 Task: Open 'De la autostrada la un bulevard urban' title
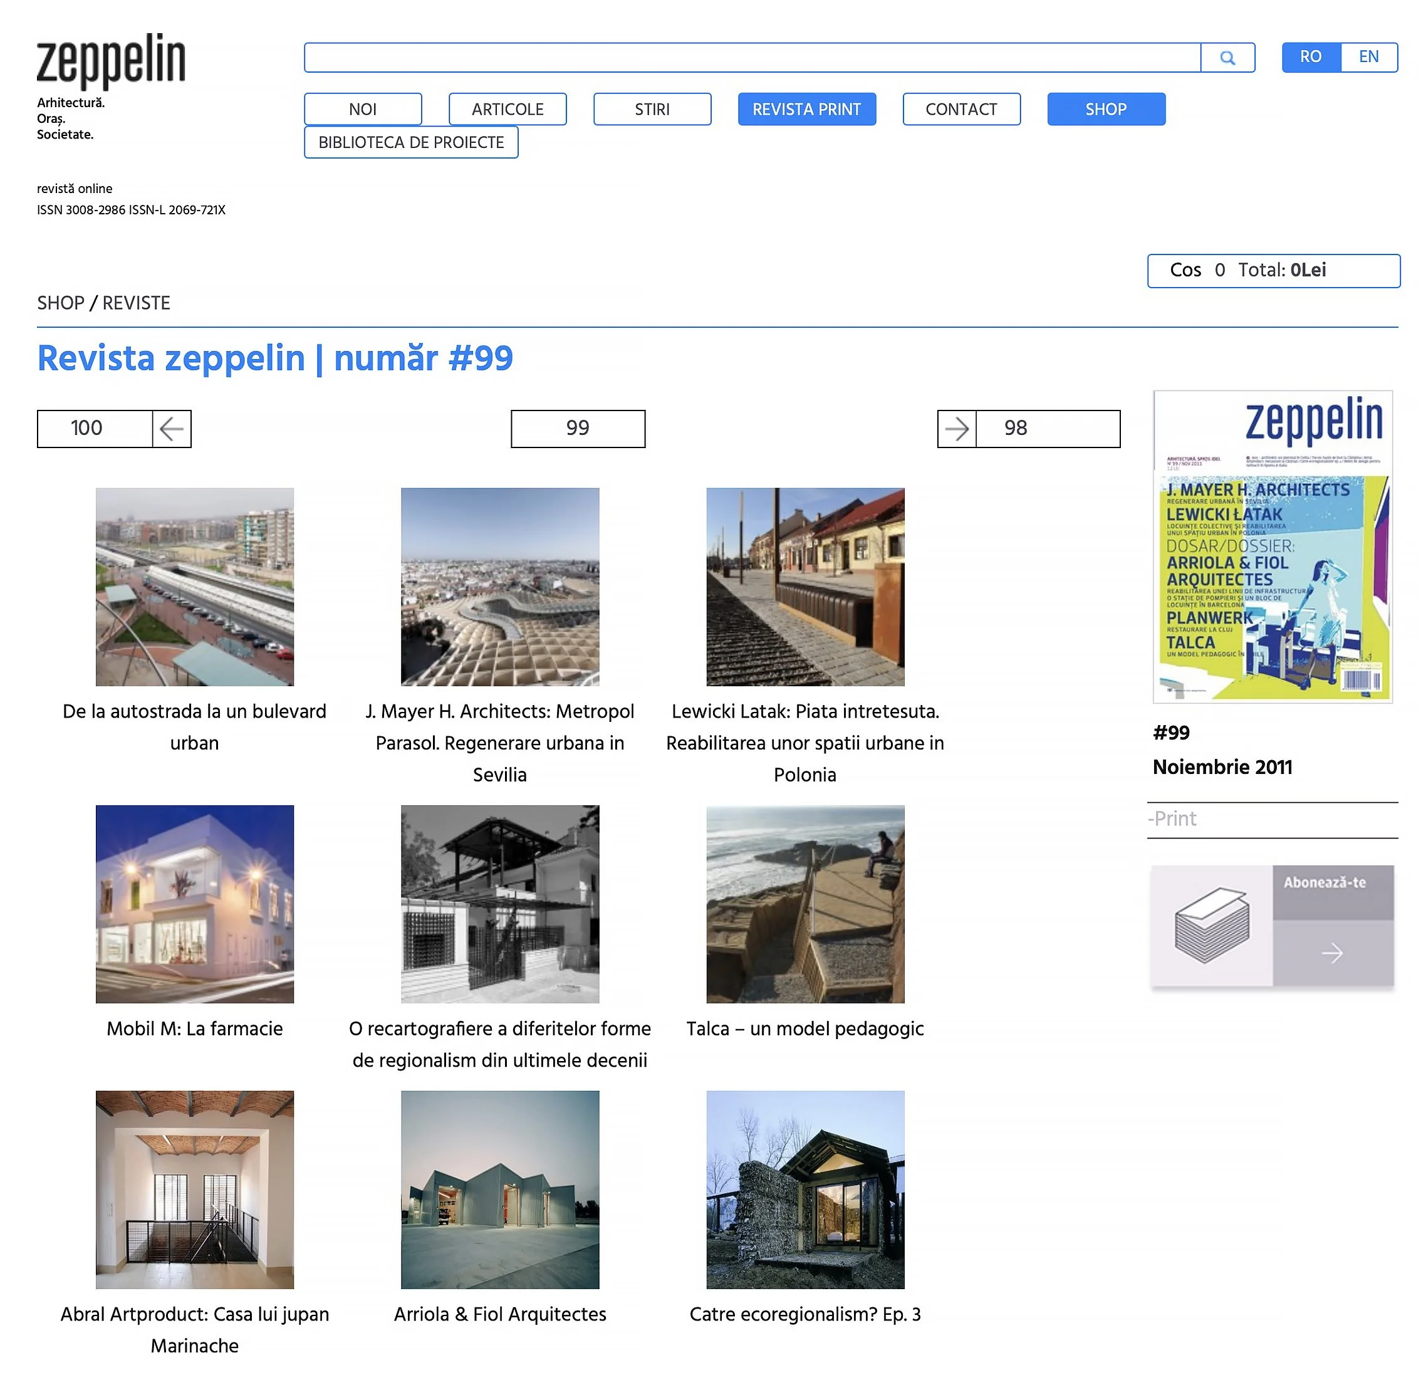point(195,728)
